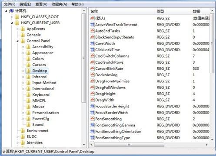Select the BlockSendInputResets value
This screenshot has height=156, width=216.
click(x=114, y=37)
